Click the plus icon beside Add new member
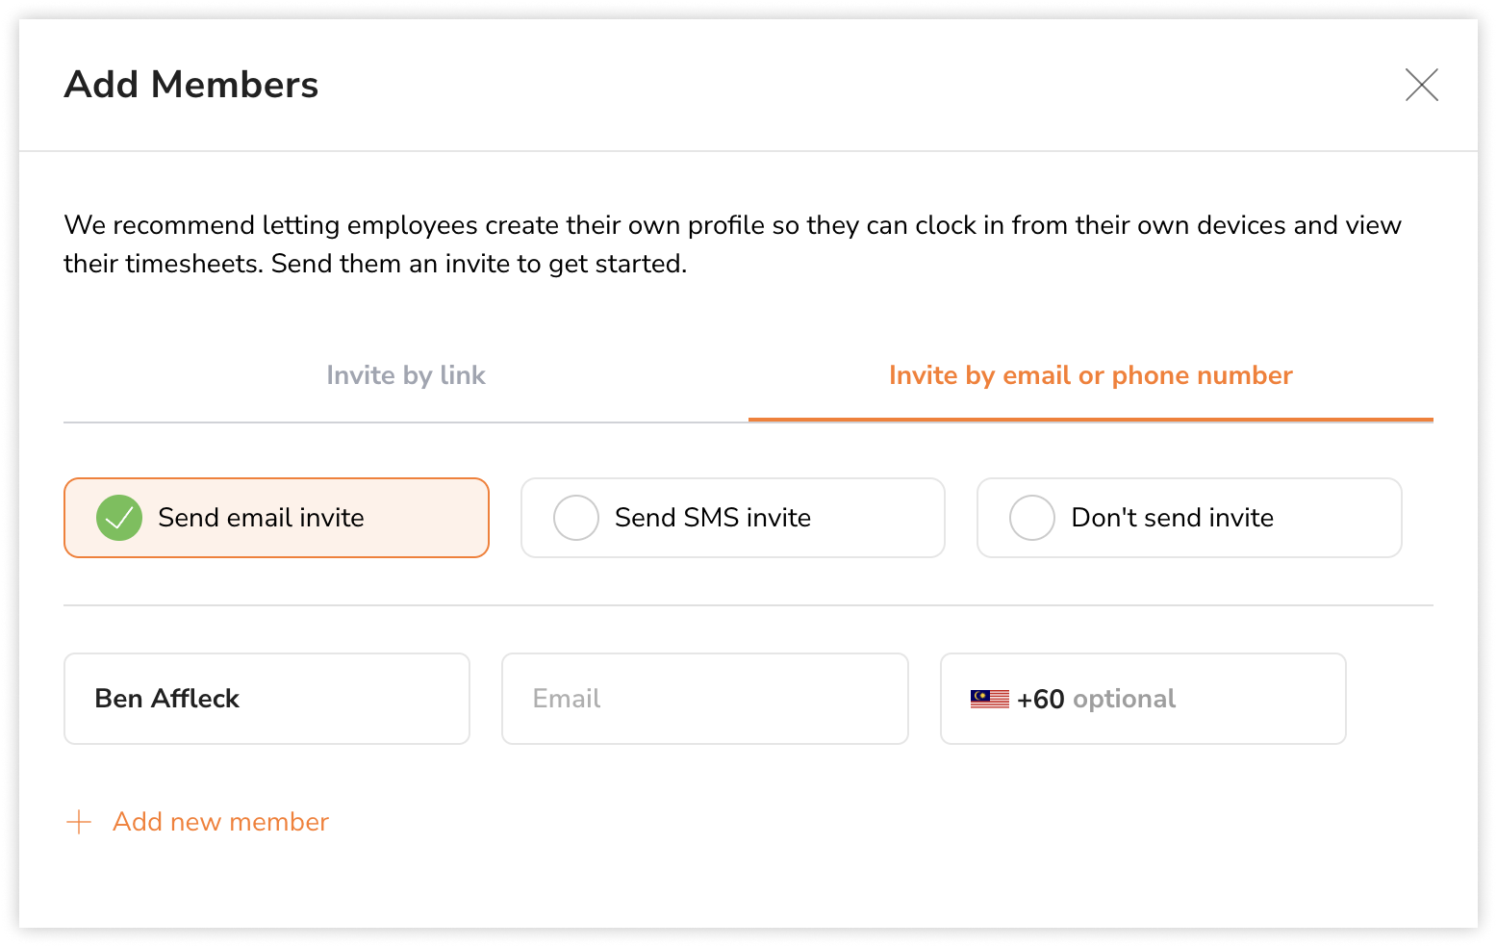 pyautogui.click(x=78, y=822)
